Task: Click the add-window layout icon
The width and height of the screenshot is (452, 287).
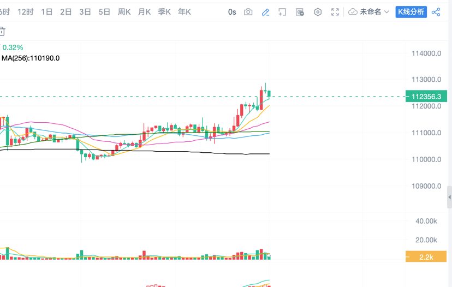Action: tap(283, 12)
